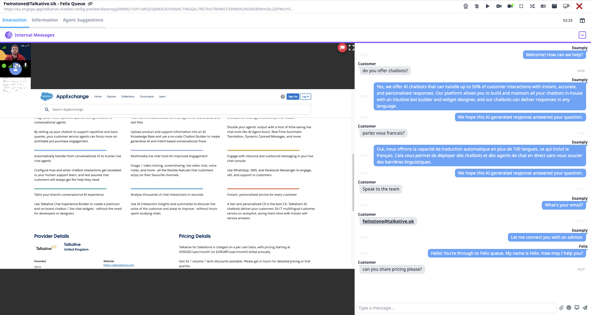Send the message with paper plane icon

585,308
